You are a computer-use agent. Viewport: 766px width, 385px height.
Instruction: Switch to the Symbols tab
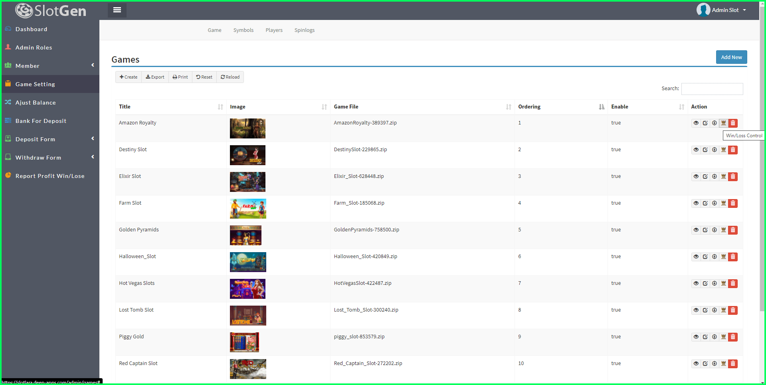pyautogui.click(x=243, y=30)
